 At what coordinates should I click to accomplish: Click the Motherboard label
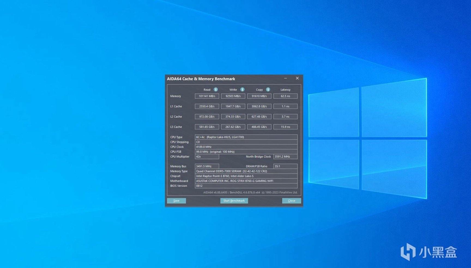(x=179, y=181)
